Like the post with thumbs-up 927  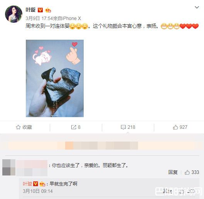180,127
